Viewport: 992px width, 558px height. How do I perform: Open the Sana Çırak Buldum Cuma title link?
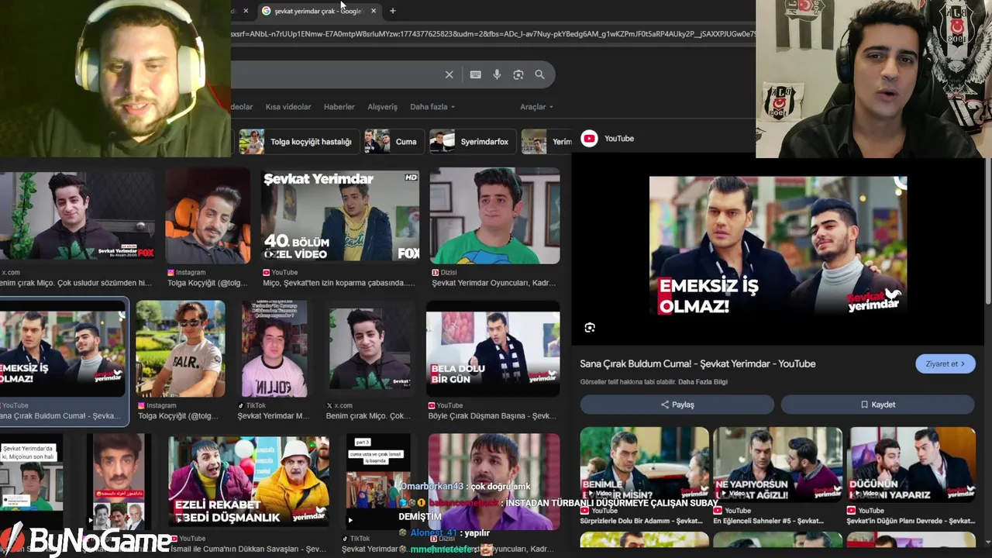click(697, 363)
